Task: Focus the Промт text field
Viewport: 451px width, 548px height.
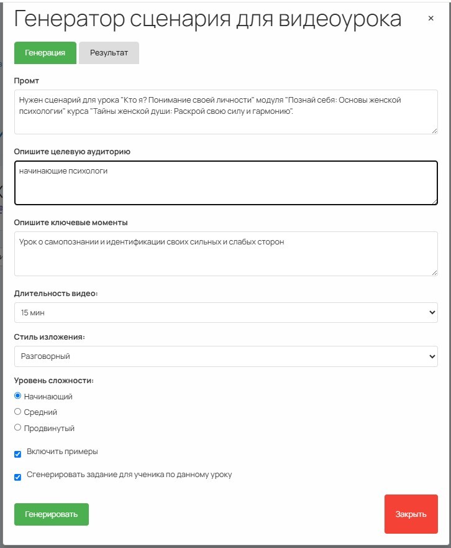Action: [225, 111]
